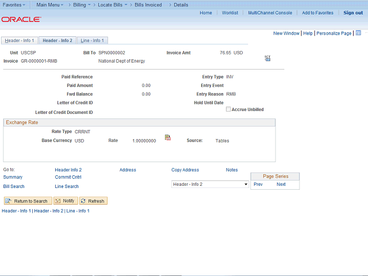368x276 pixels.
Task: Click Prev in Page Series
Action: (x=258, y=184)
